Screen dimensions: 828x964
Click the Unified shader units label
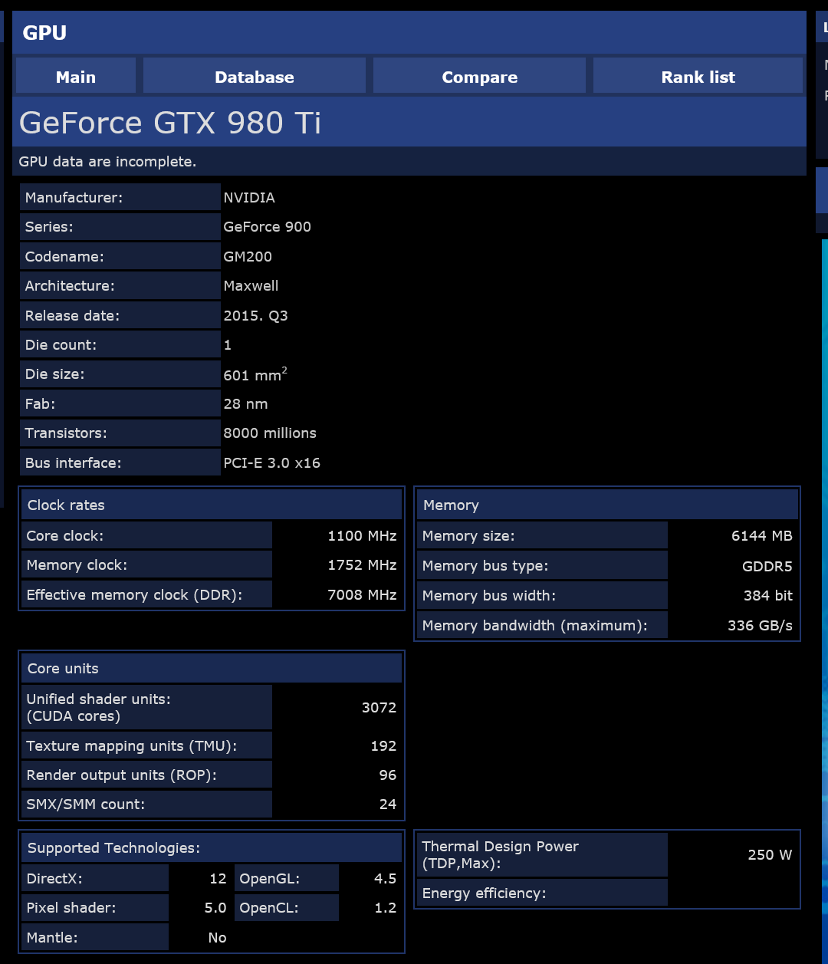(x=98, y=708)
